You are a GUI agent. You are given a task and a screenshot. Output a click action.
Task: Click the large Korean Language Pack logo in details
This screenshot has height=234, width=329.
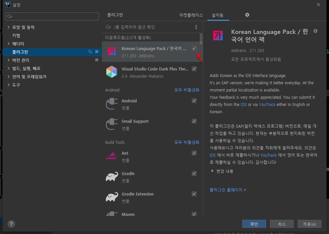tap(218, 36)
